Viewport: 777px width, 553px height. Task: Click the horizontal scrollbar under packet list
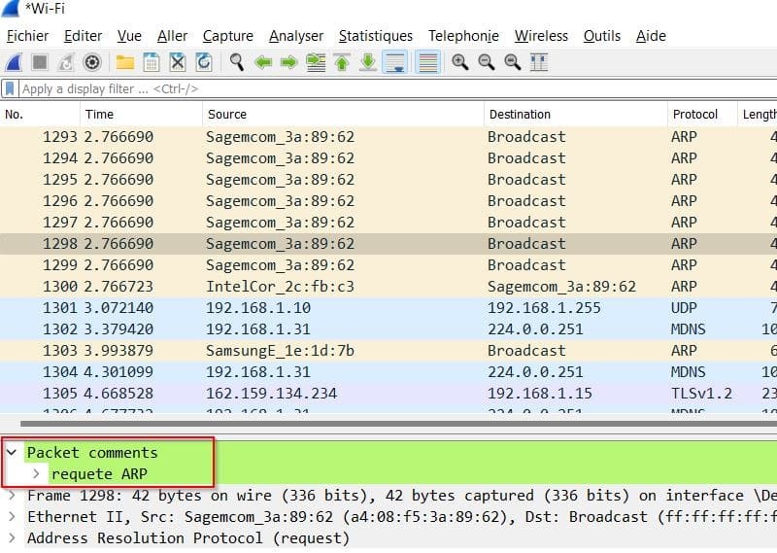(x=388, y=424)
